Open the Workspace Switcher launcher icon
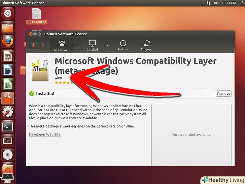 click(8, 140)
